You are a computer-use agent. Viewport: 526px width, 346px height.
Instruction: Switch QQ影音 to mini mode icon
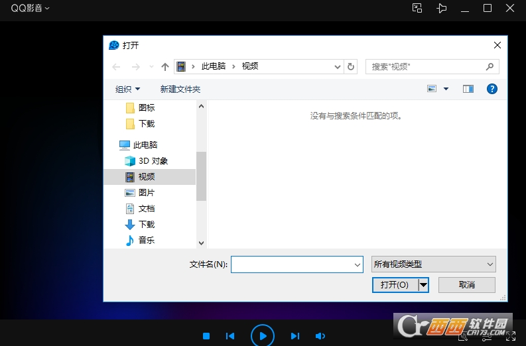tap(417, 8)
